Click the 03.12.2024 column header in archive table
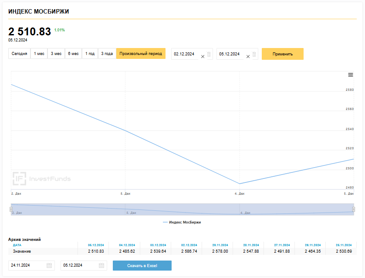 [x=158, y=245]
